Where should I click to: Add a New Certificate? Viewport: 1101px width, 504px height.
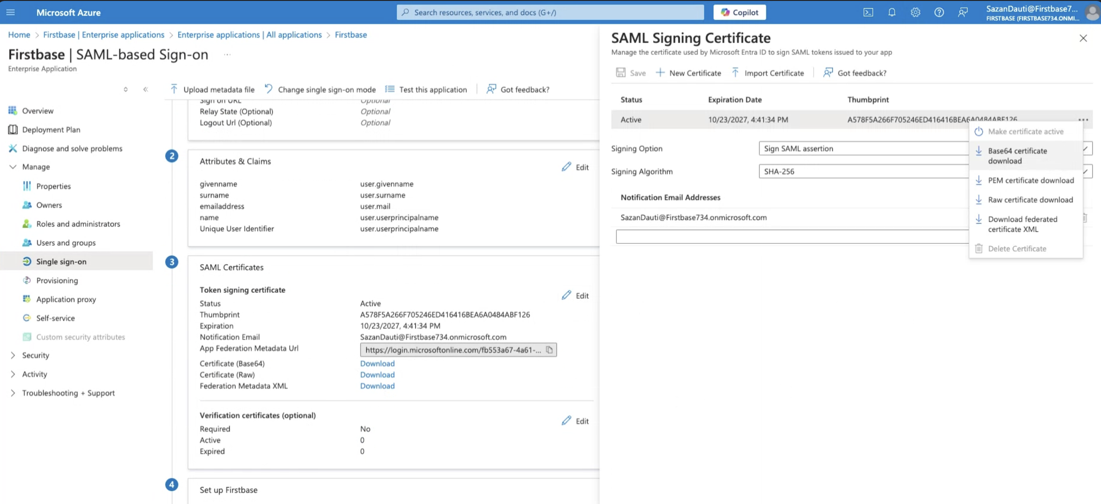pos(688,73)
